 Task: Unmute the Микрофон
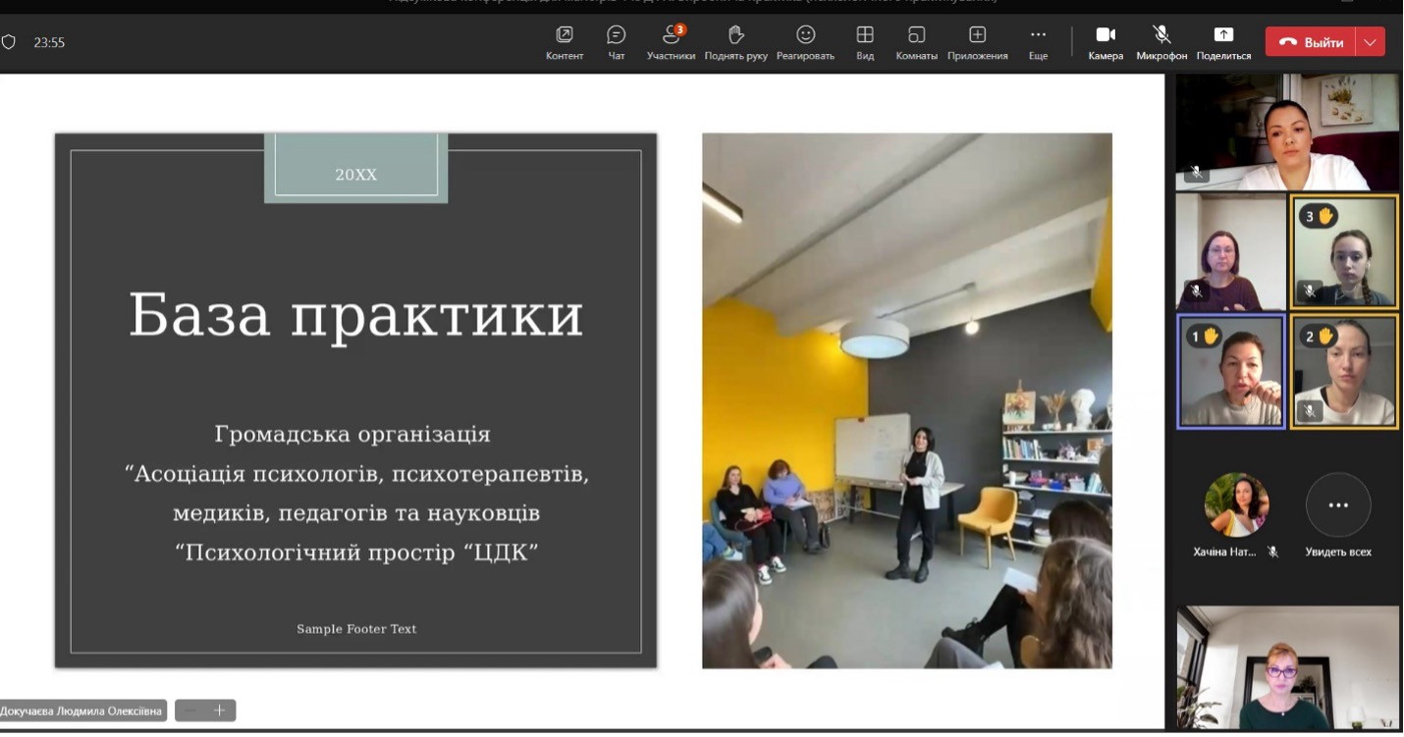(1161, 42)
